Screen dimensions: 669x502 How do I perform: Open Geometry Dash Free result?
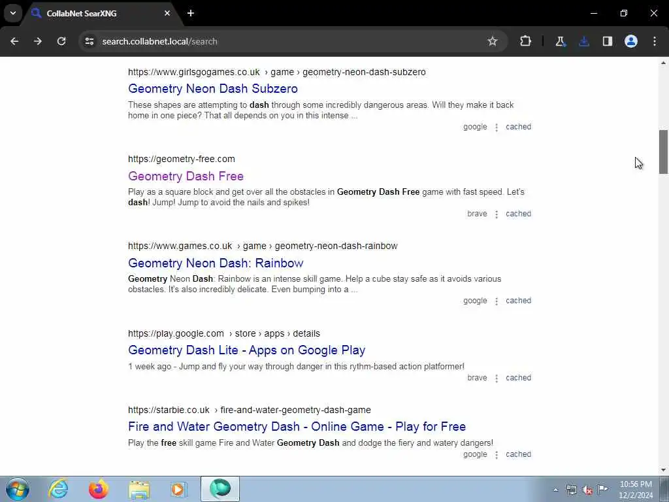click(x=186, y=176)
